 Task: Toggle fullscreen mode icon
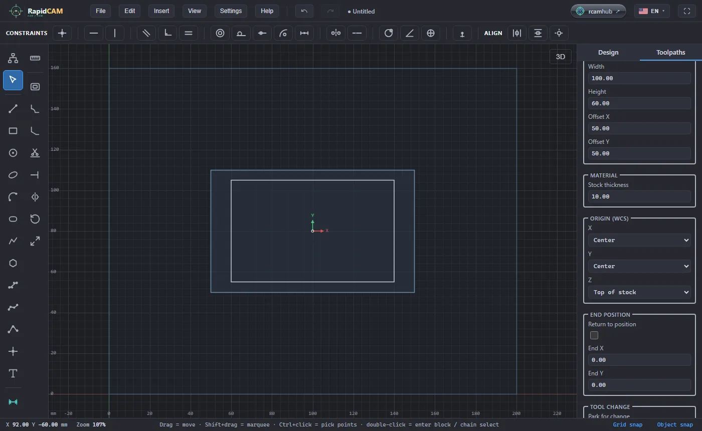(687, 11)
